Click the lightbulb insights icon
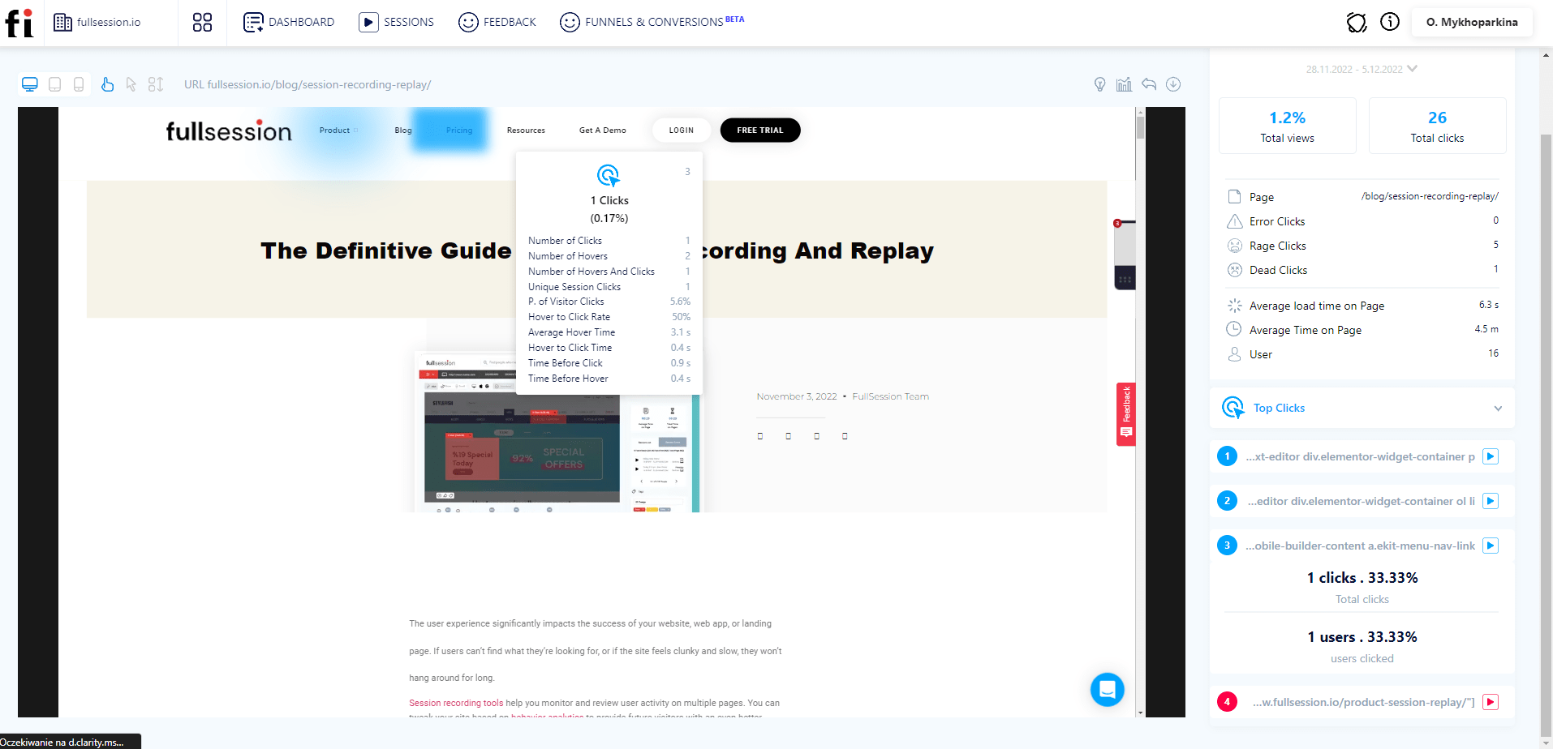This screenshot has height=749, width=1553. click(1100, 84)
